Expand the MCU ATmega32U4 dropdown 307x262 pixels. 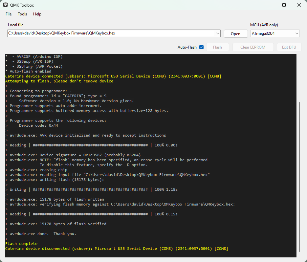point(275,33)
